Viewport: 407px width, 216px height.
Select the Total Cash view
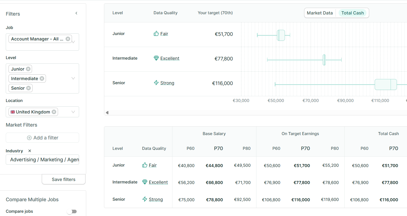(x=353, y=13)
